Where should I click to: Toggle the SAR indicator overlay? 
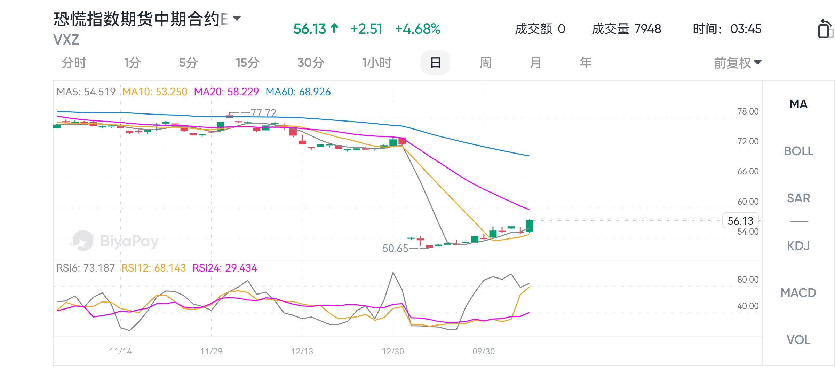798,198
